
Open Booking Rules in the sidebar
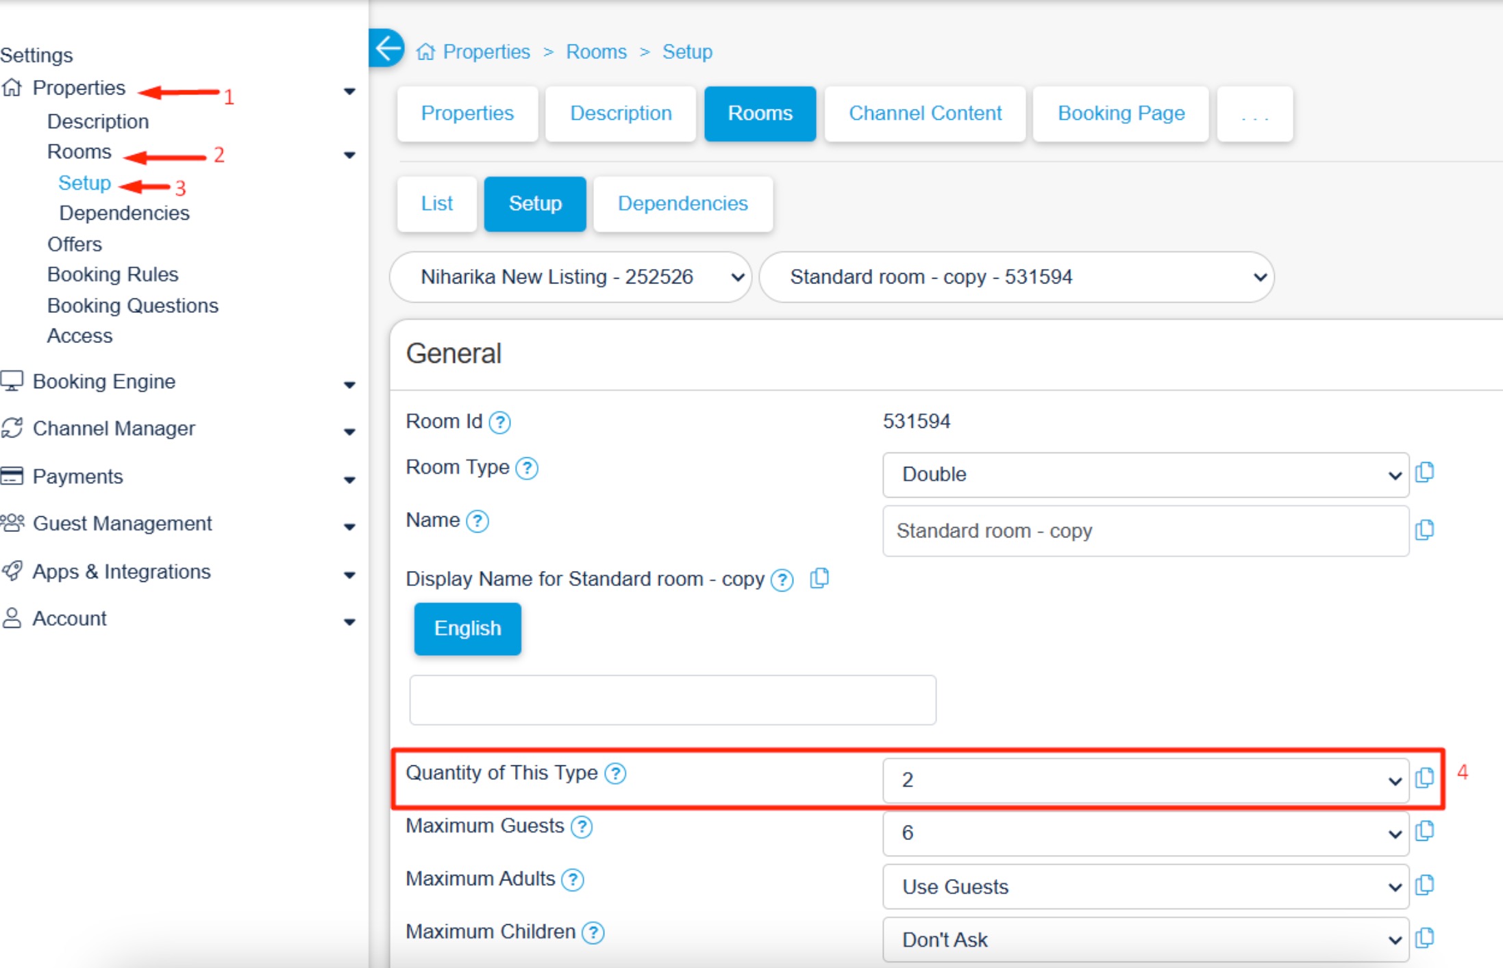(x=113, y=275)
